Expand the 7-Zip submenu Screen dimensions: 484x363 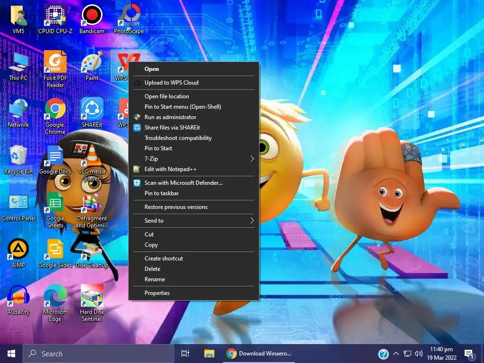[193, 159]
